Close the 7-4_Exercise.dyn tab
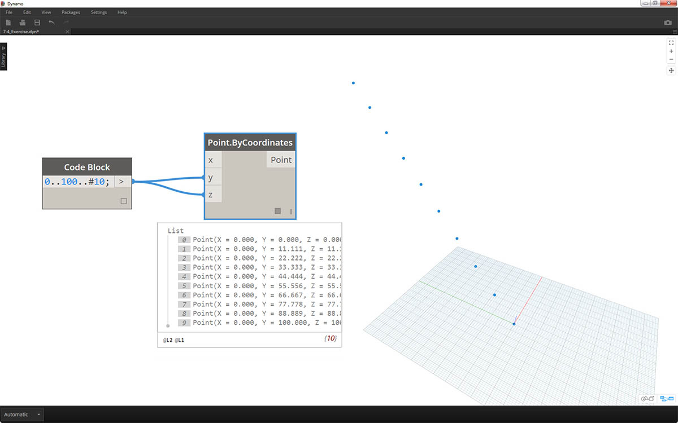This screenshot has height=423, width=678. click(67, 32)
